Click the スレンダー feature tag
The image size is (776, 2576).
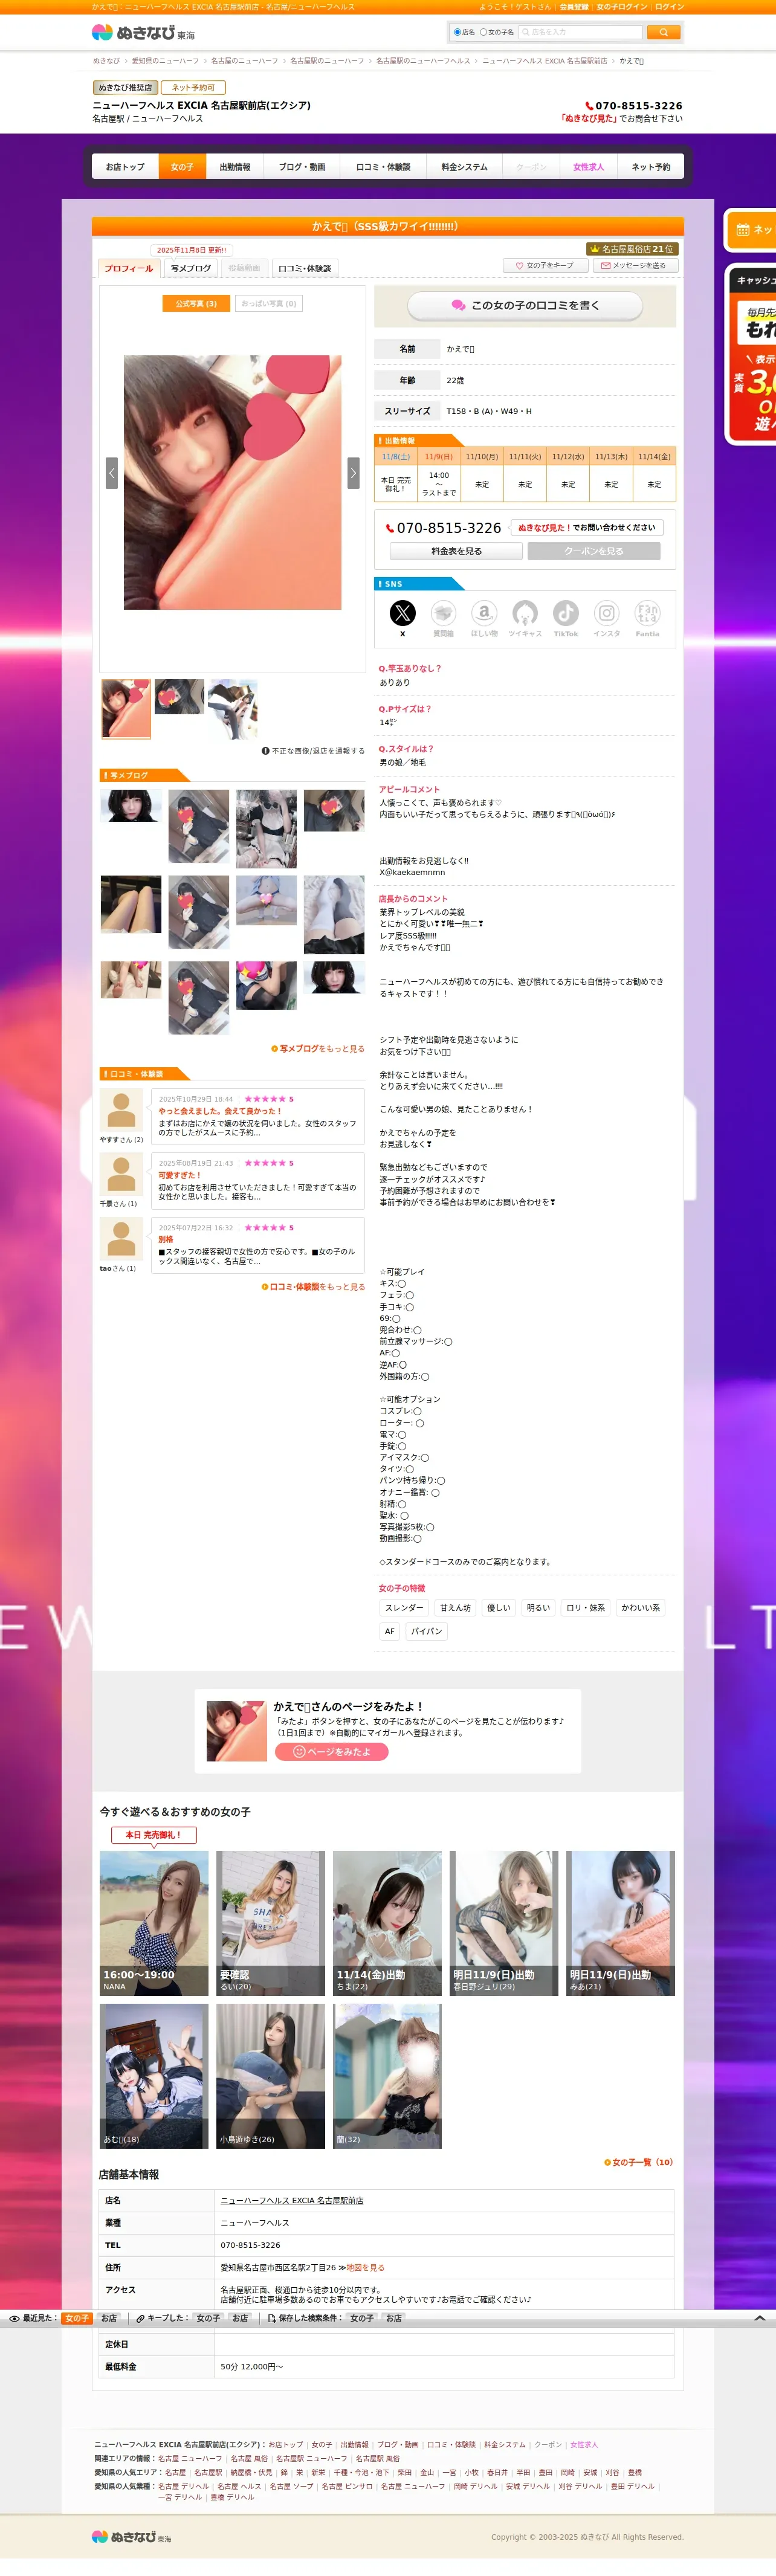pos(404,1608)
